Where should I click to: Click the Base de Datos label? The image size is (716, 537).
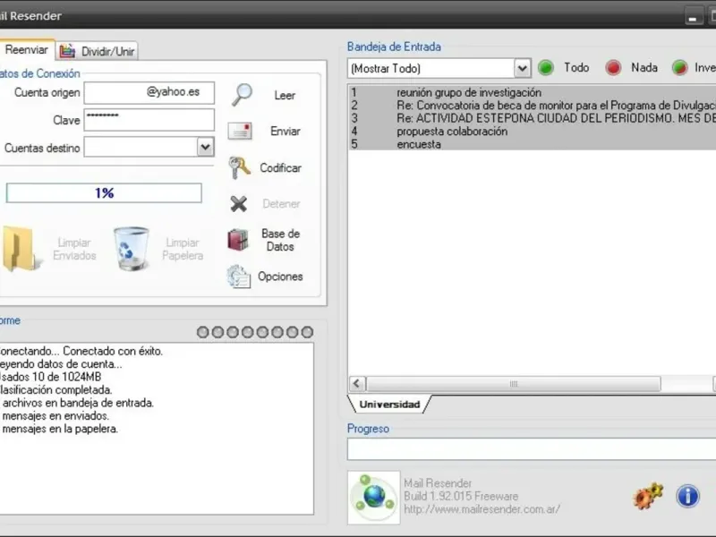coord(280,240)
